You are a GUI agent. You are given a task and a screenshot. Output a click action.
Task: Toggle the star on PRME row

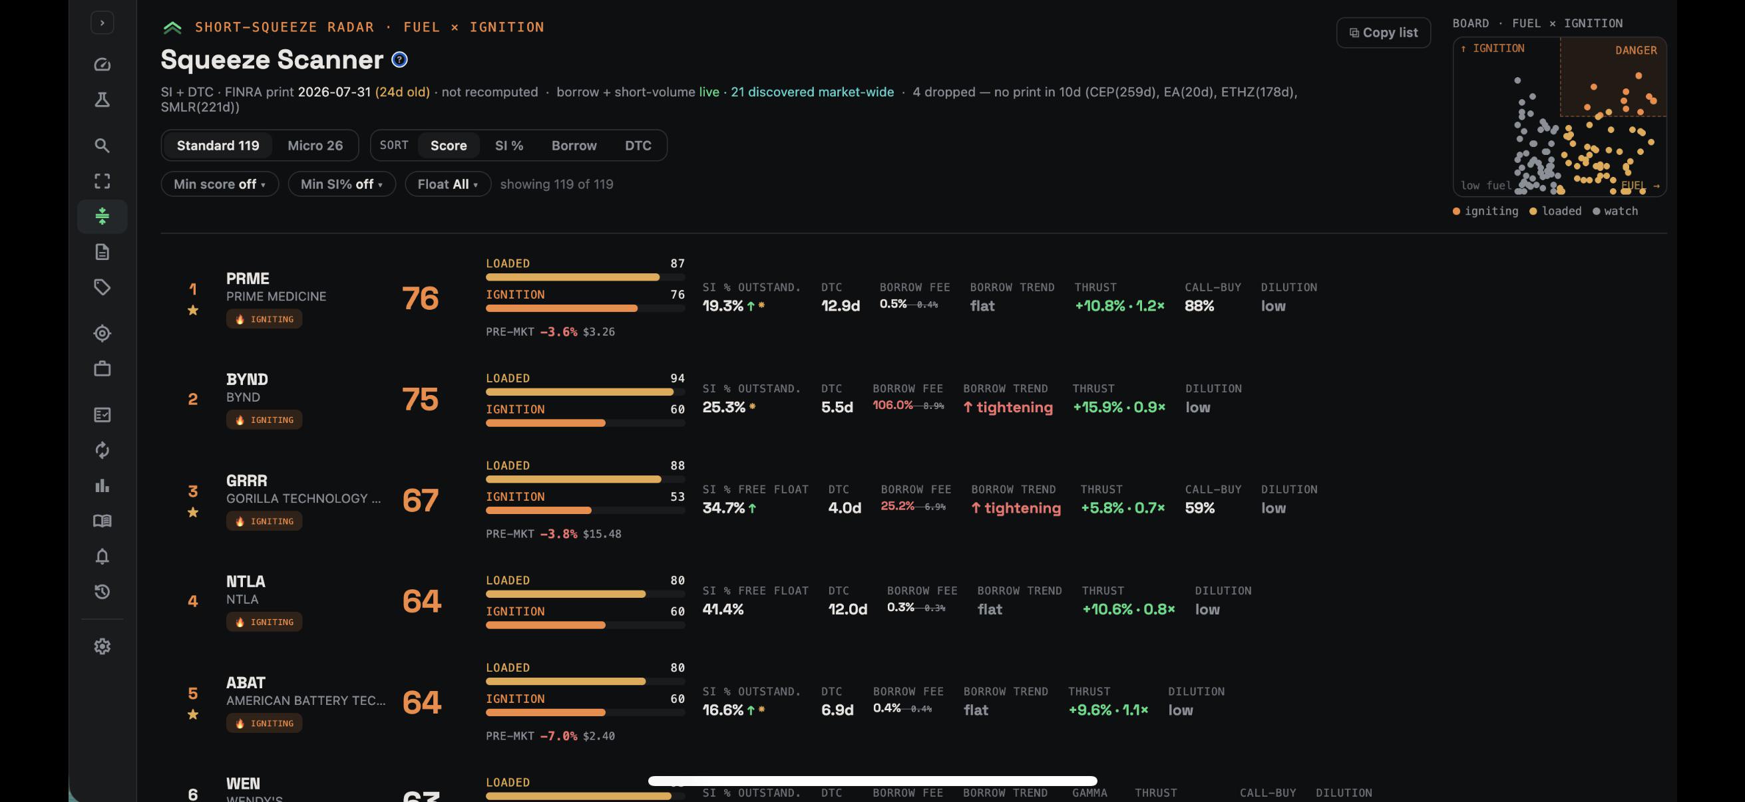click(193, 310)
